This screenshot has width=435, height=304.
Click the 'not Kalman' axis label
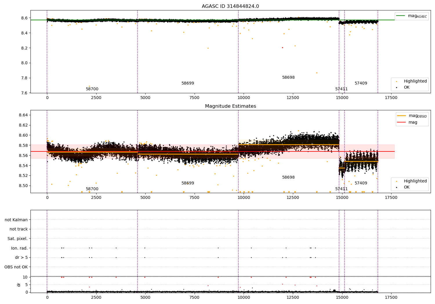(x=16, y=220)
